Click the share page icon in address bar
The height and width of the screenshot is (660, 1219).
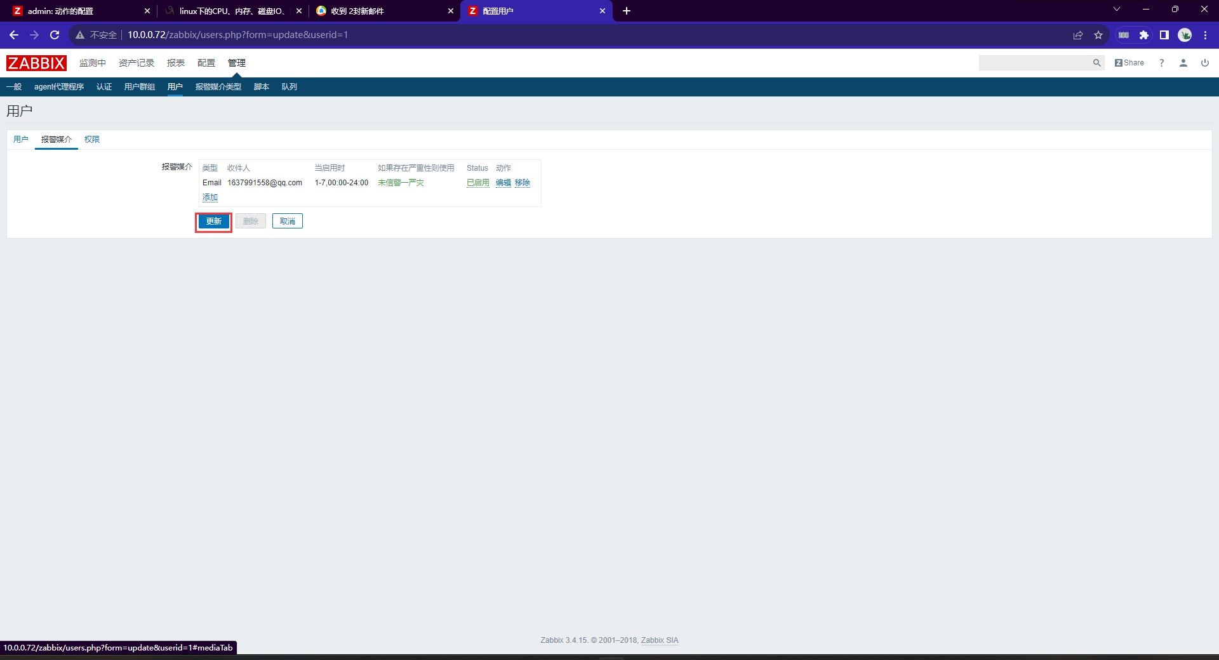point(1078,35)
